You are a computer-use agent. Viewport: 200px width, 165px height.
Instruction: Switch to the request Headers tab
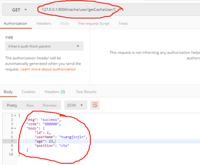pyautogui.click(x=44, y=24)
